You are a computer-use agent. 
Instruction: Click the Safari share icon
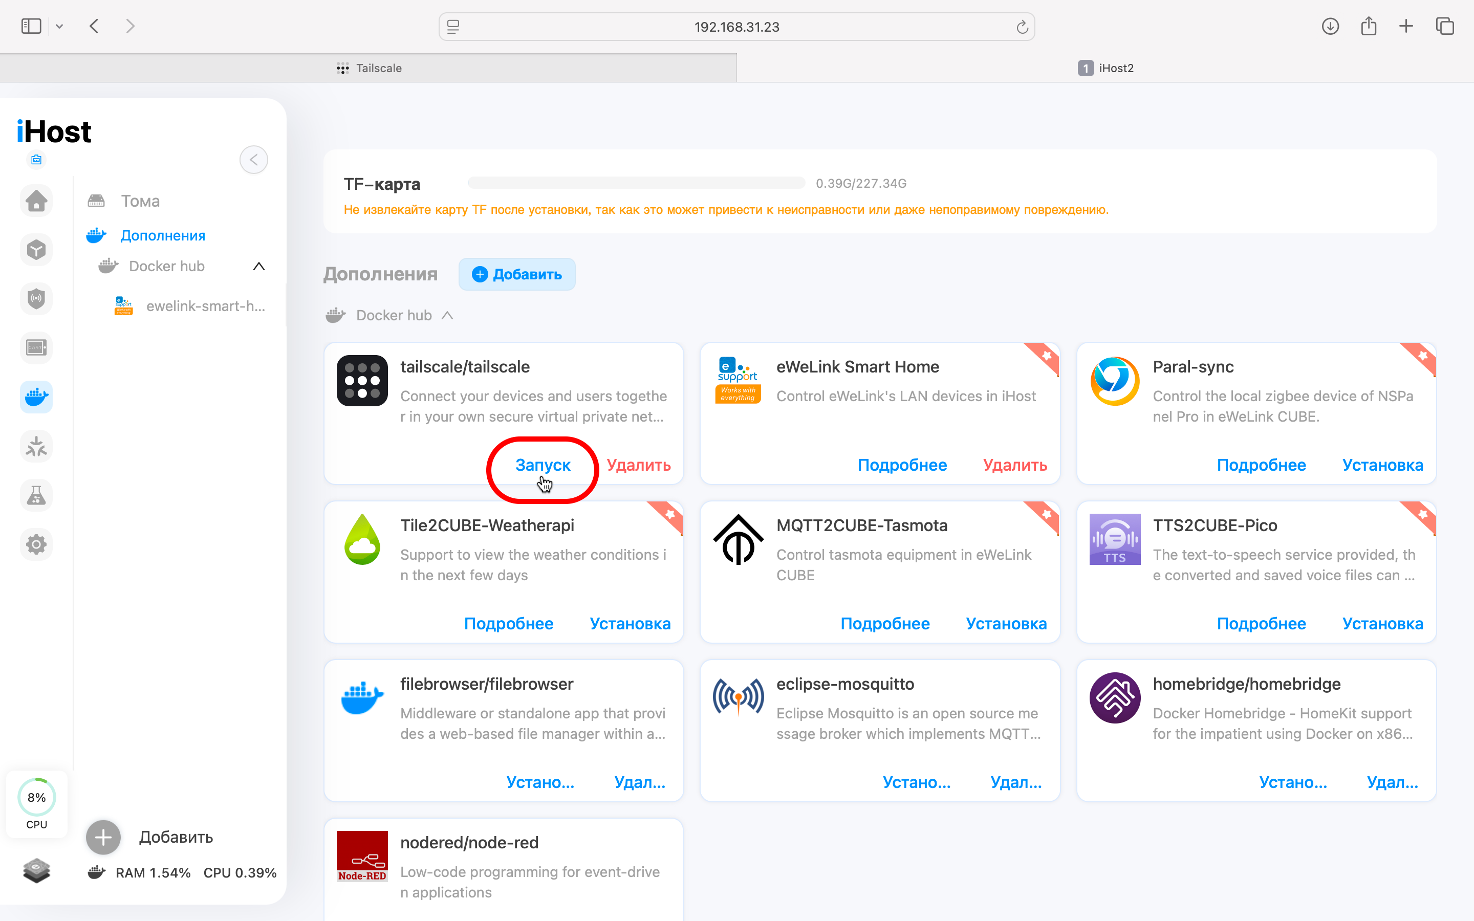pyautogui.click(x=1369, y=26)
